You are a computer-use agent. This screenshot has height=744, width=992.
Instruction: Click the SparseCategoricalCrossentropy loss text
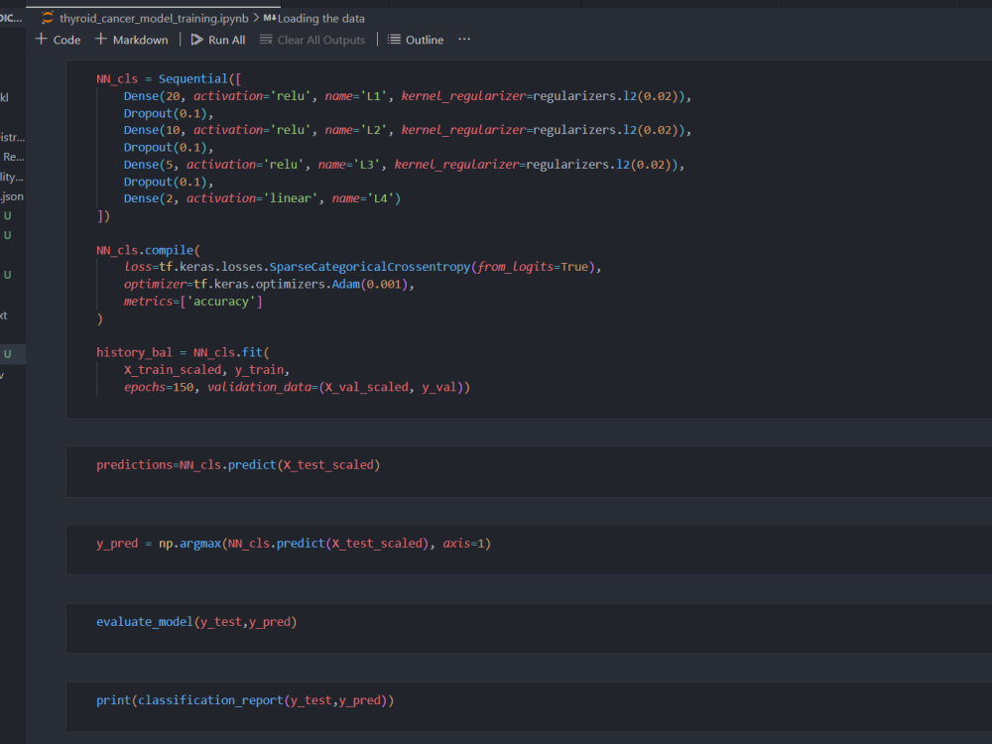(x=370, y=267)
